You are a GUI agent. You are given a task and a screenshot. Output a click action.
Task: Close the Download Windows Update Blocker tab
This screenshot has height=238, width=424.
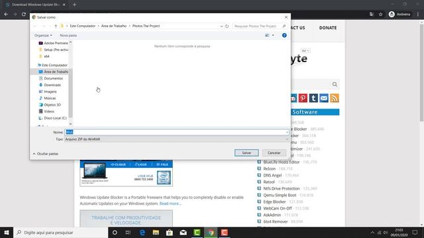click(64, 5)
